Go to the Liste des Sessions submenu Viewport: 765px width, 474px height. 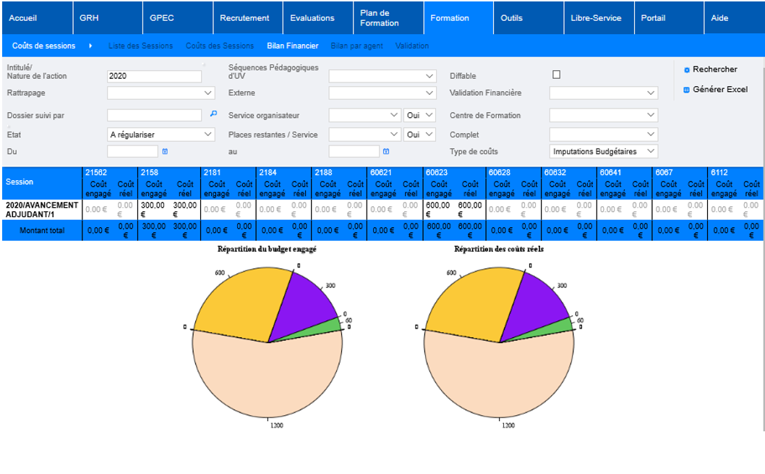point(140,46)
